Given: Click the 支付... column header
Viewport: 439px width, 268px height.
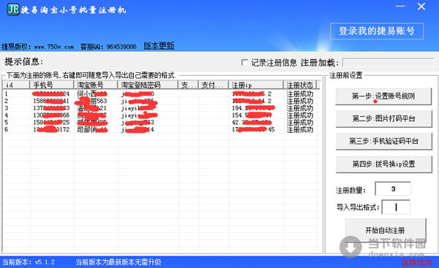Looking at the screenshot, I should 214,85.
